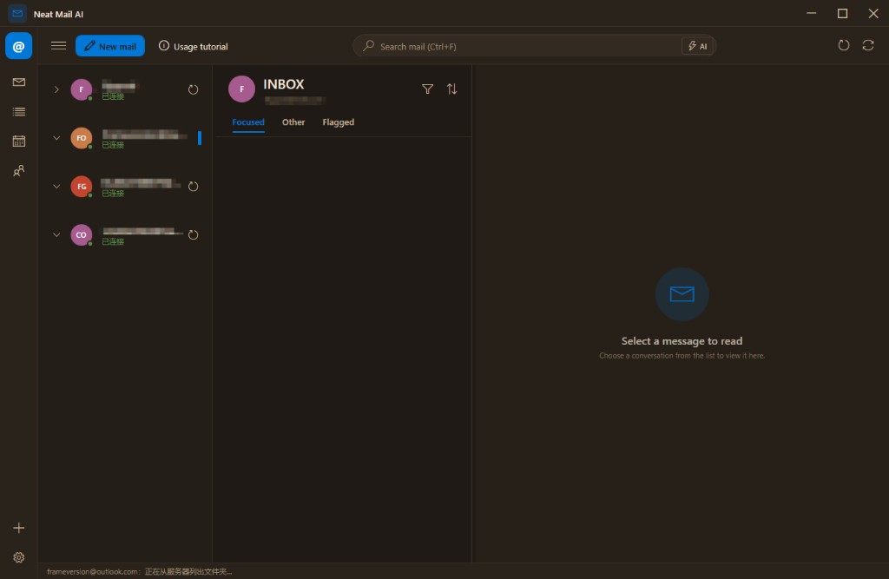Image resolution: width=889 pixels, height=579 pixels.
Task: Select the accounts icon at sidebar top
Action: (18, 45)
